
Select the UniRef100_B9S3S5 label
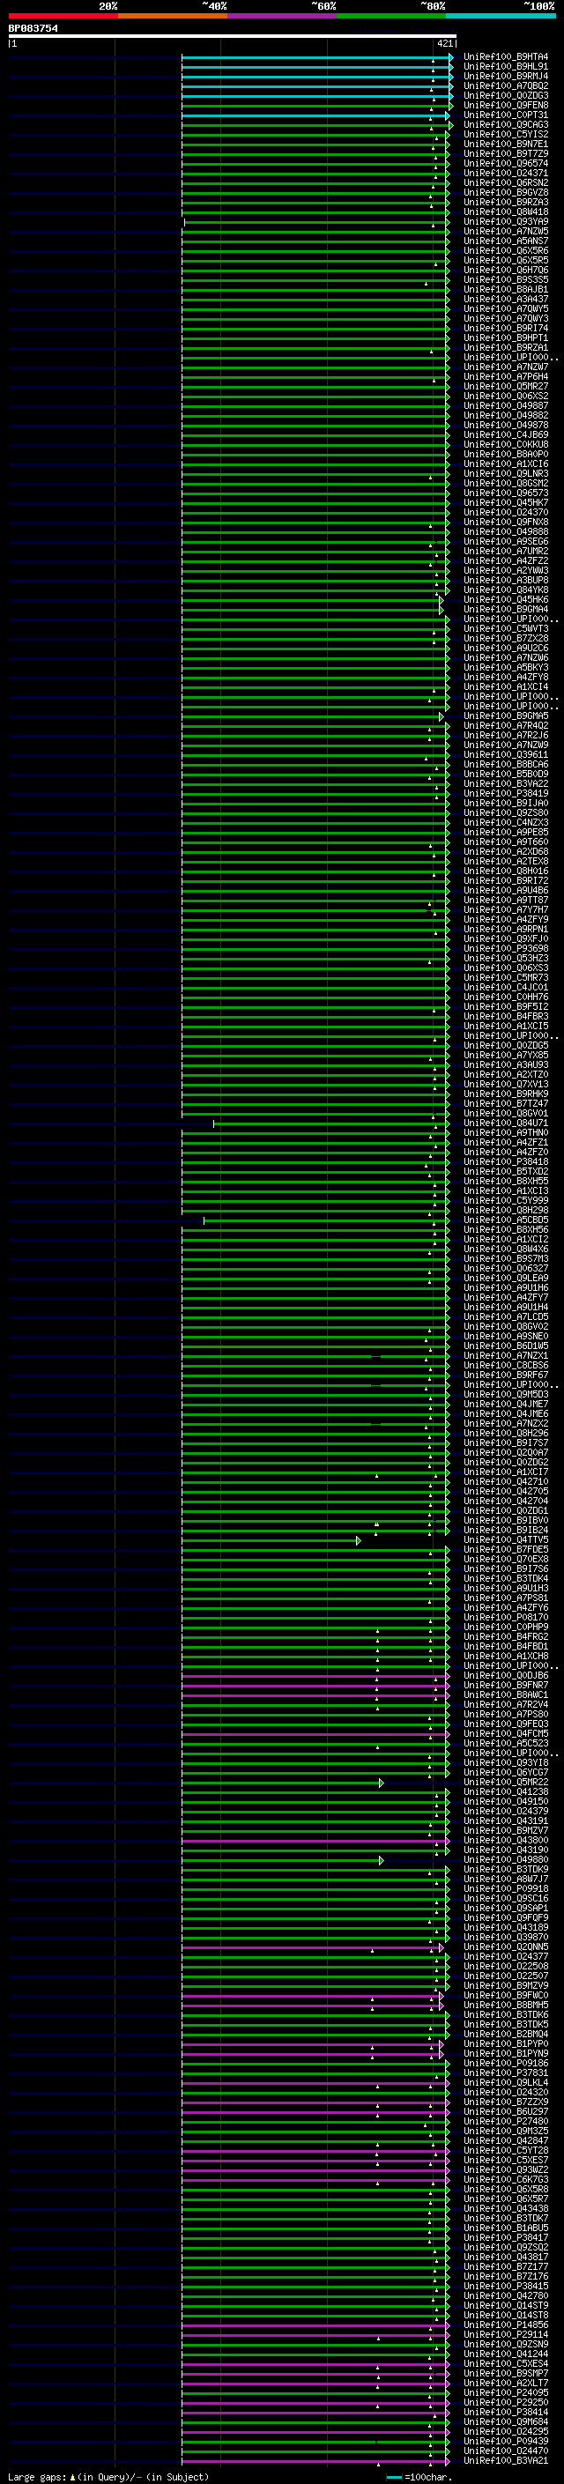[x=506, y=279]
